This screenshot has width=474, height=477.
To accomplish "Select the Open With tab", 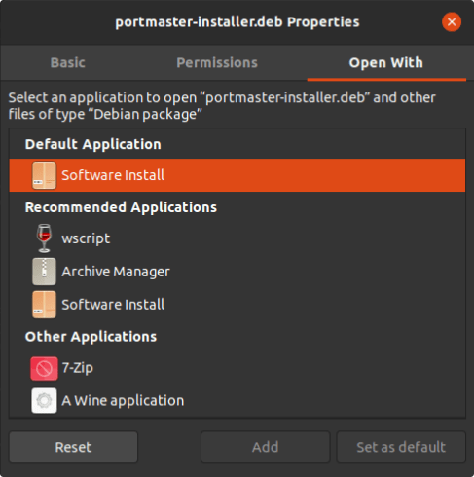I will (386, 62).
